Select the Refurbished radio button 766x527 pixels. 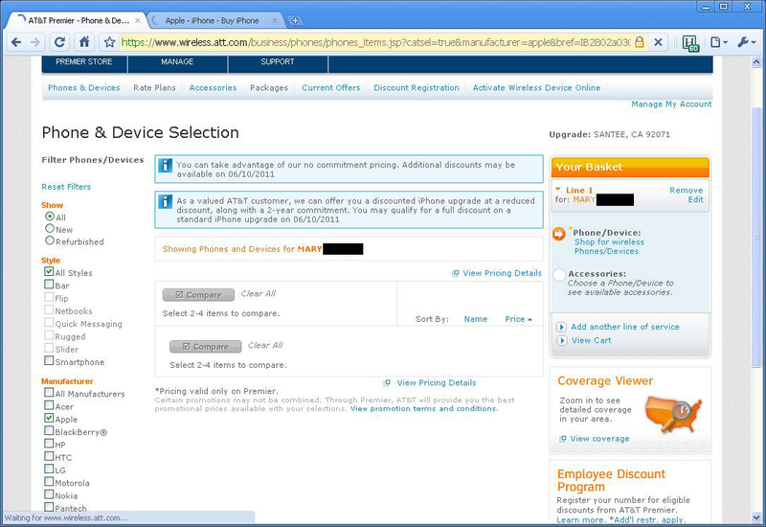(x=50, y=241)
